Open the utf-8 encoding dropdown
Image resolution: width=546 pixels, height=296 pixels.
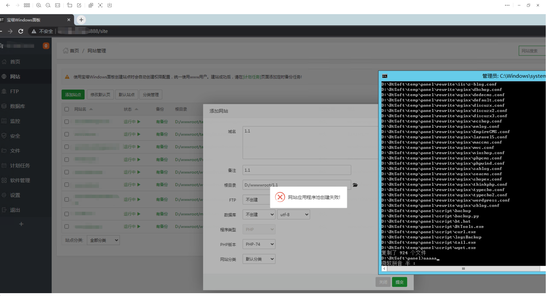click(x=293, y=215)
